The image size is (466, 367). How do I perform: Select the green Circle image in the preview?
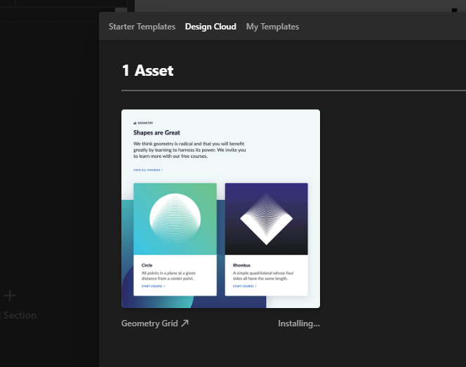(175, 219)
